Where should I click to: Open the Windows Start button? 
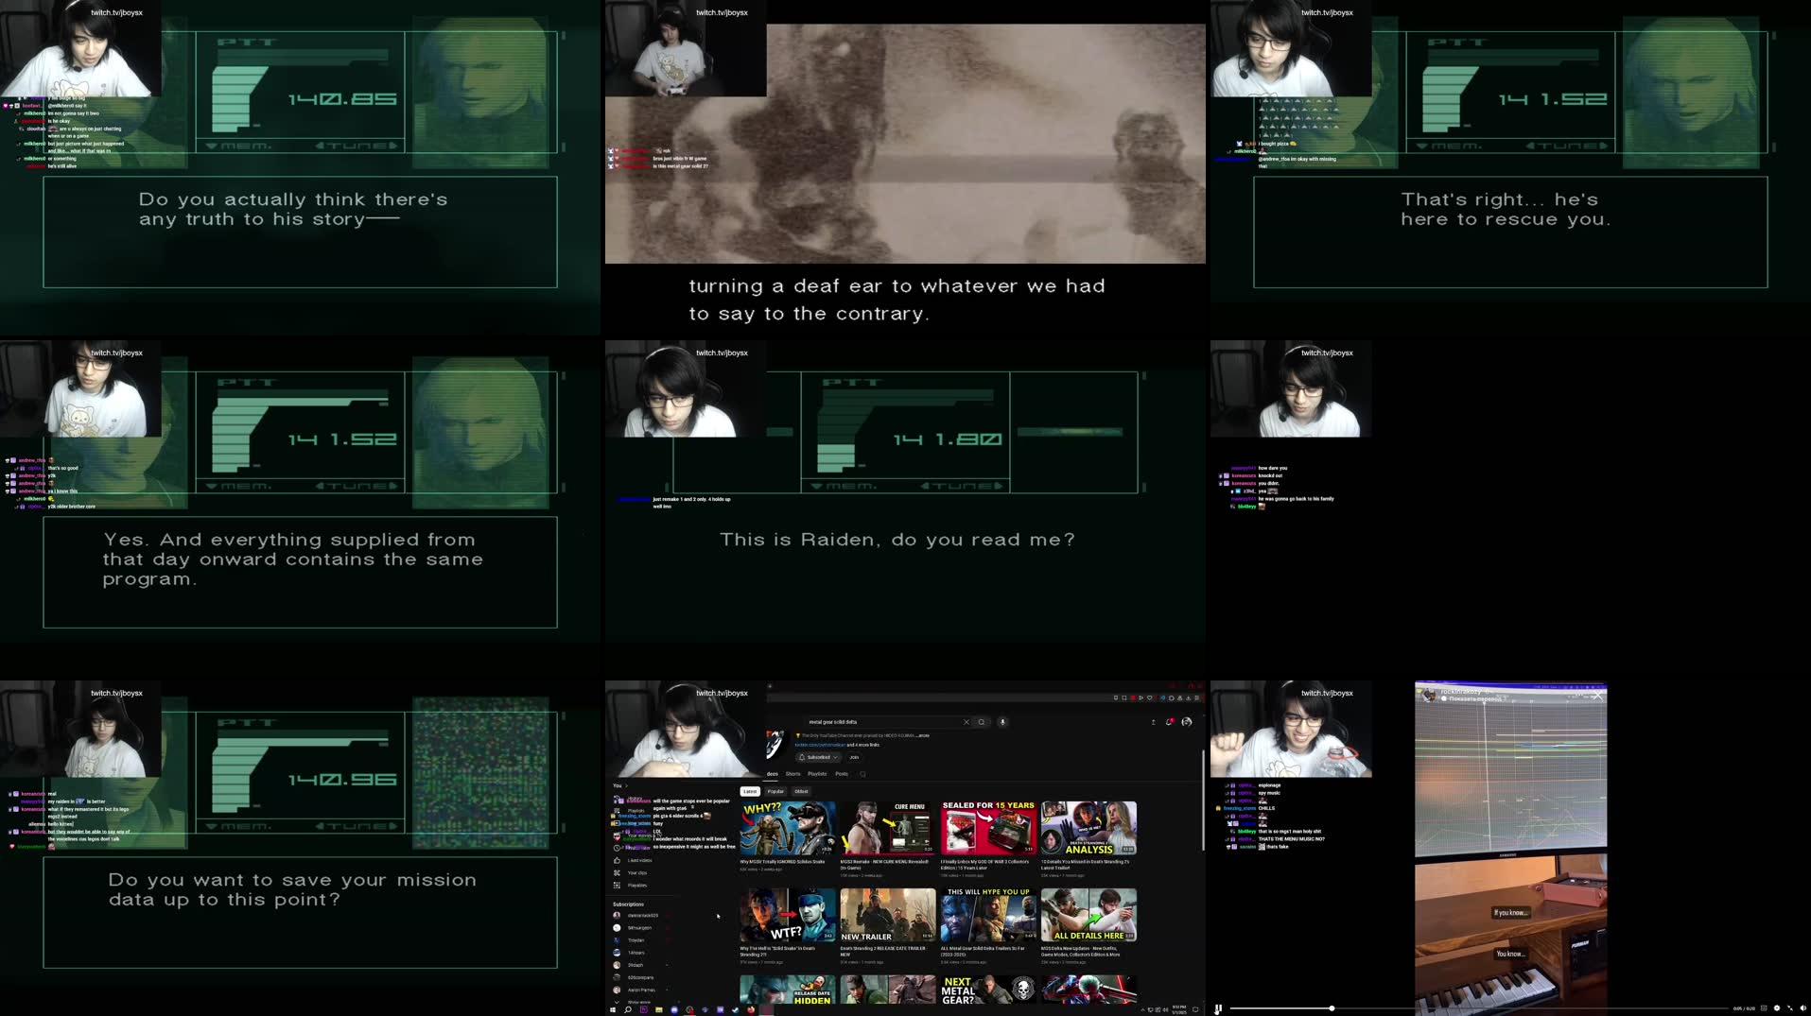click(x=613, y=1009)
